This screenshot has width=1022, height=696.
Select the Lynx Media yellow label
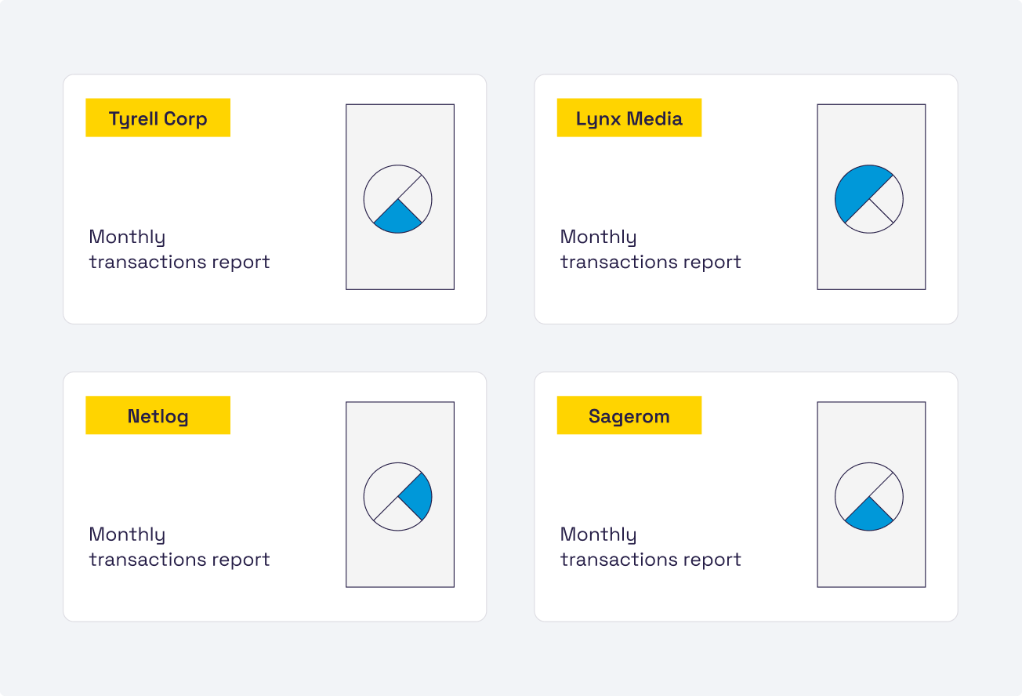click(629, 118)
